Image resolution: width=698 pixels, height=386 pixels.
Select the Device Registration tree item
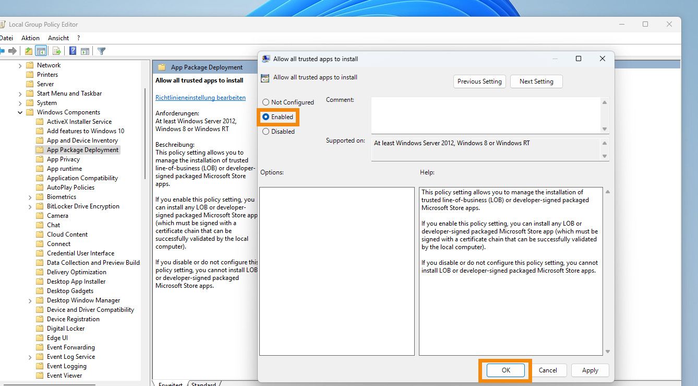[73, 319]
